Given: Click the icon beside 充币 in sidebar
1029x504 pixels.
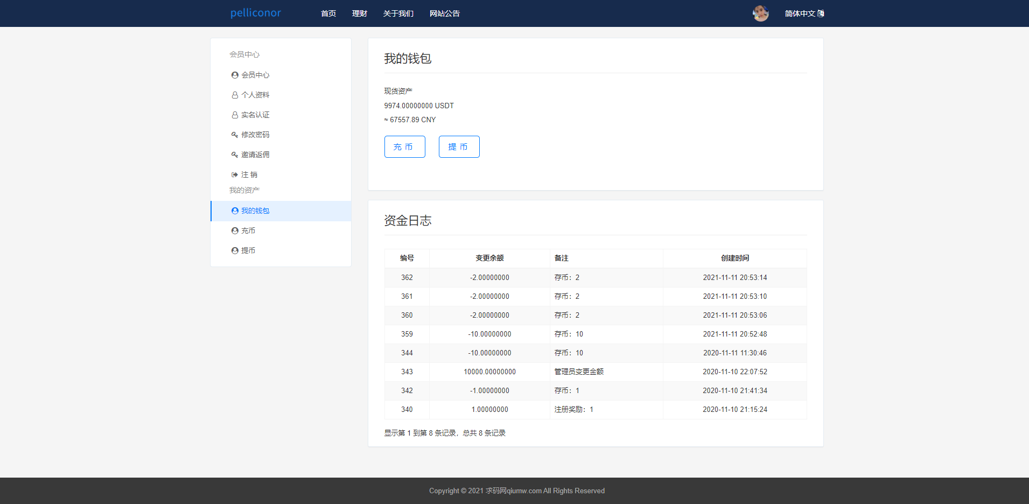Looking at the screenshot, I should pyautogui.click(x=235, y=231).
